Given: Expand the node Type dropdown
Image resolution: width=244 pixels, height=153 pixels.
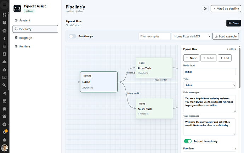Looking at the screenshot, I should pos(209,85).
